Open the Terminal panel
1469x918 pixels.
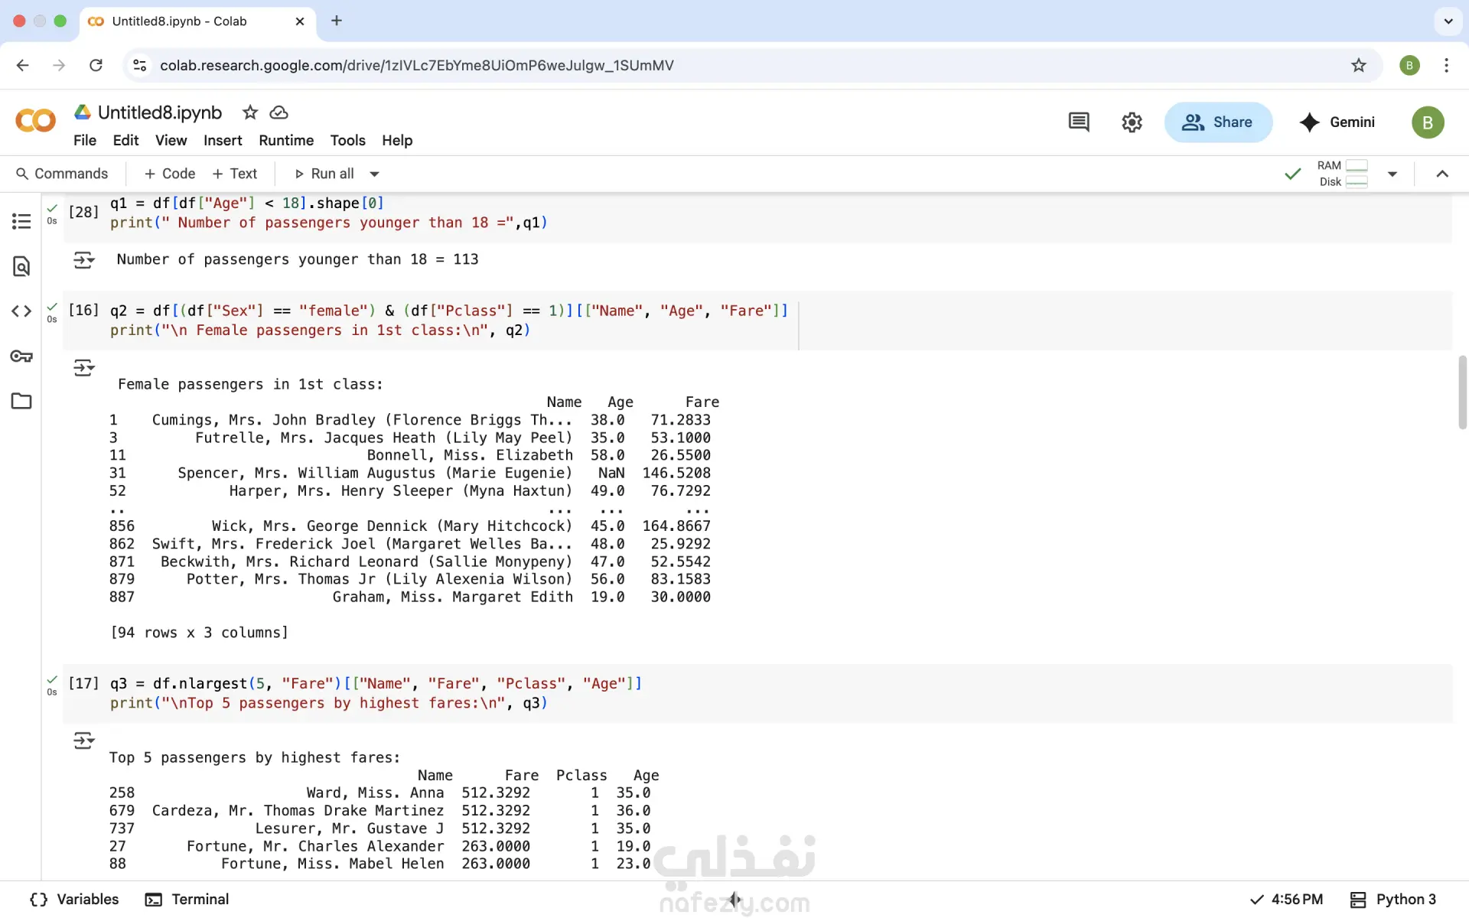187,900
